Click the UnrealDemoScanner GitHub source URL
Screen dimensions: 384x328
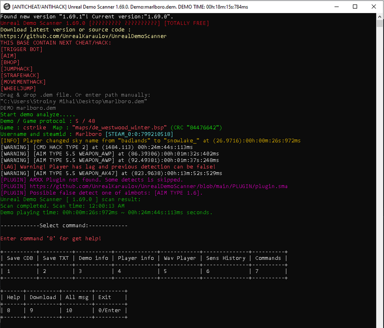83,36
